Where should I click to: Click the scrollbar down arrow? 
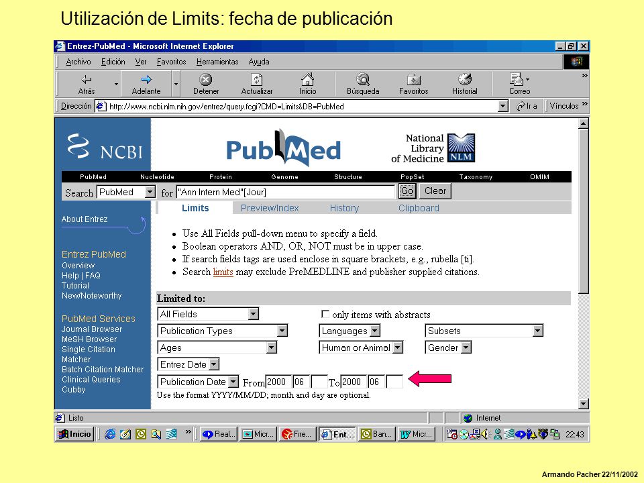click(583, 404)
